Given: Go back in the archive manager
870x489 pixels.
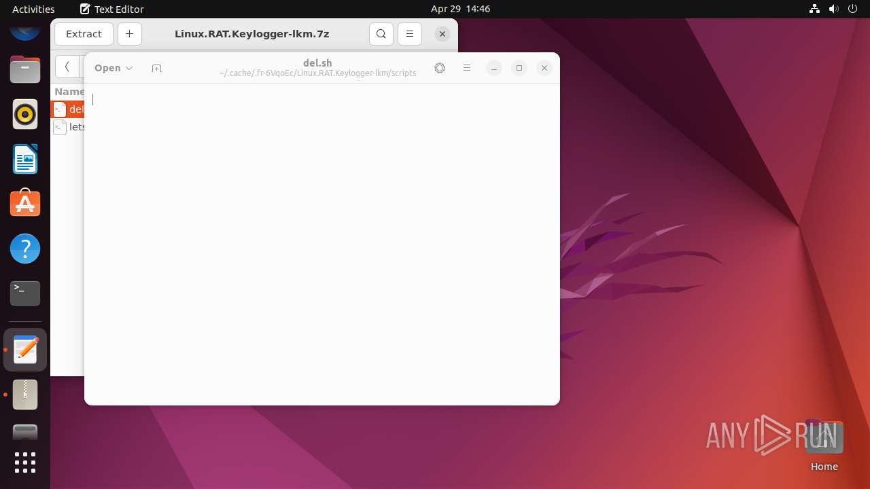Looking at the screenshot, I should point(67,67).
